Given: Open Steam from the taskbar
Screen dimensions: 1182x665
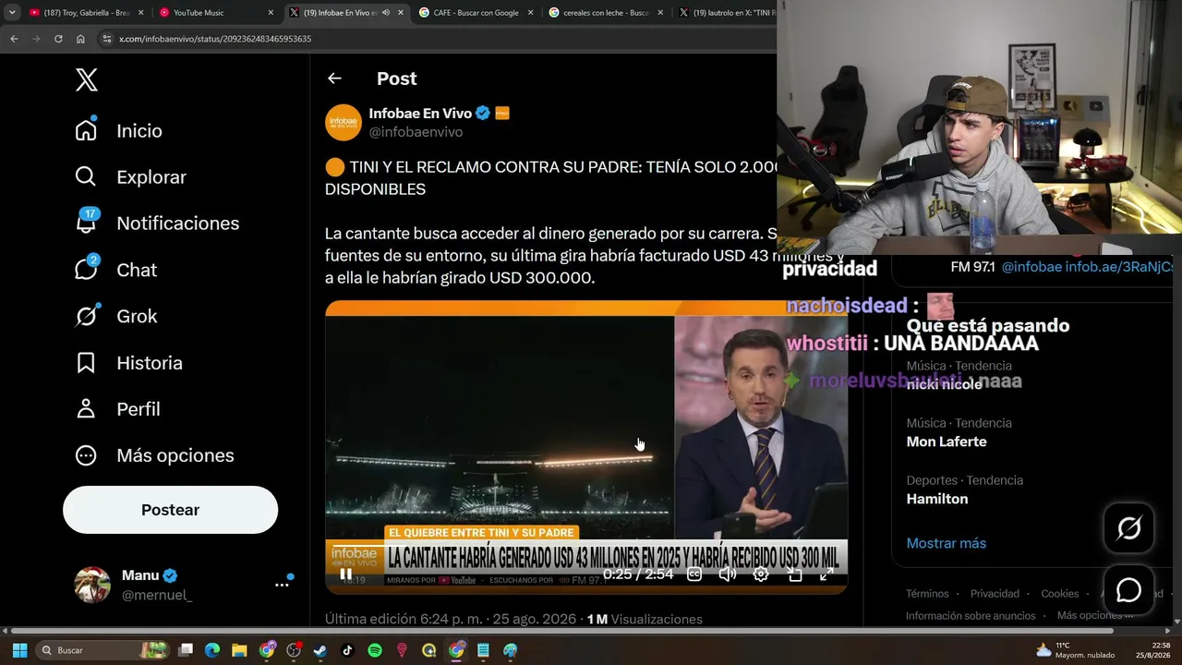Looking at the screenshot, I should tap(320, 650).
